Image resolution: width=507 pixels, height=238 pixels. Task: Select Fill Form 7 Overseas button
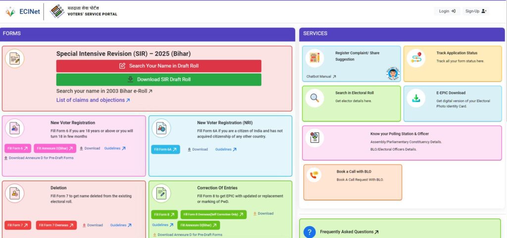click(56, 225)
